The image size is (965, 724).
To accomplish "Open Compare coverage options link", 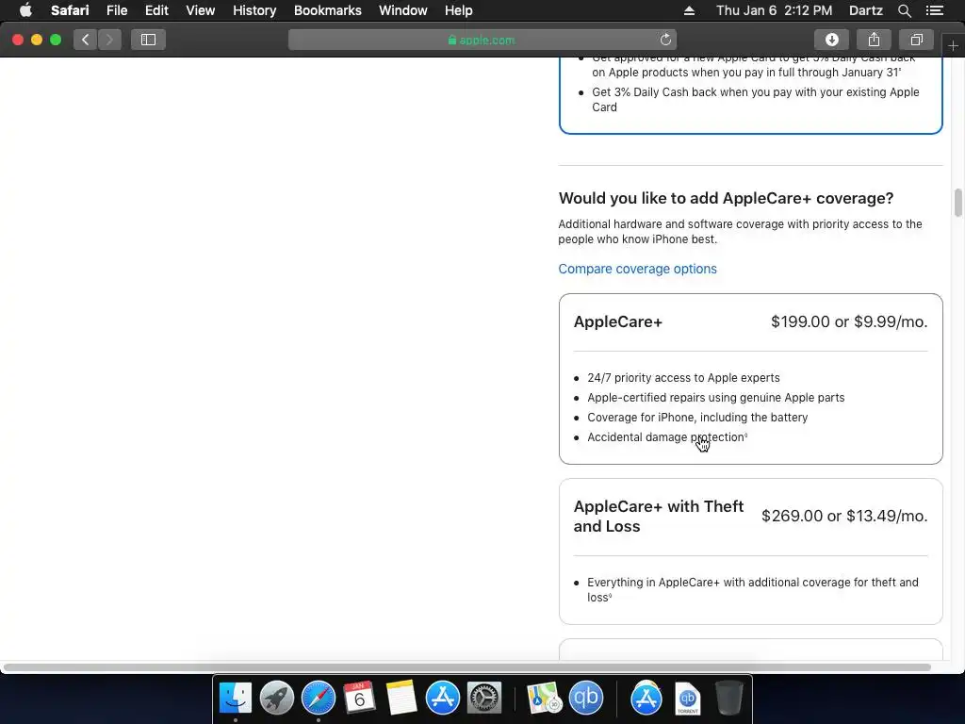I will pos(638,269).
